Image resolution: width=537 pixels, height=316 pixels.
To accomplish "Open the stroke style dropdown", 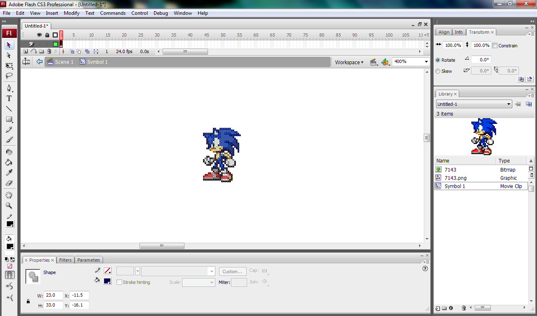I will point(178,271).
